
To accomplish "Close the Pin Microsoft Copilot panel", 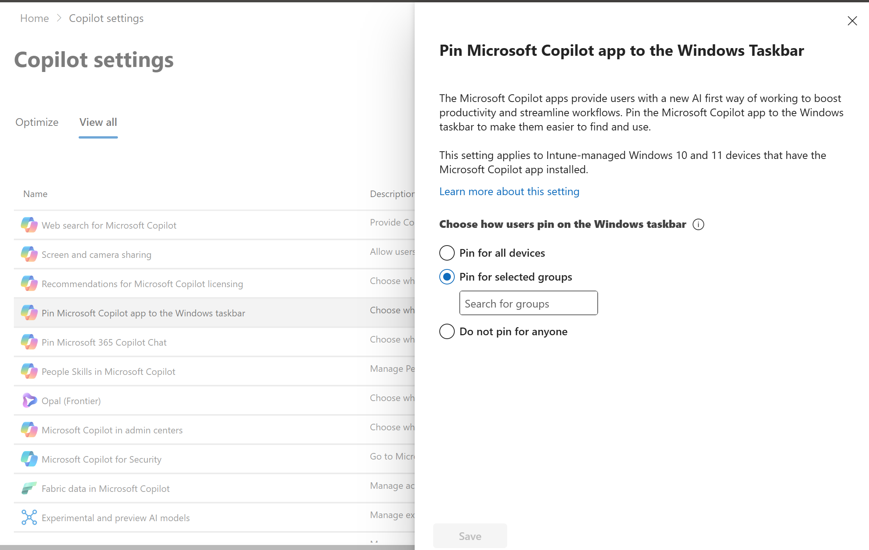I will tap(852, 21).
